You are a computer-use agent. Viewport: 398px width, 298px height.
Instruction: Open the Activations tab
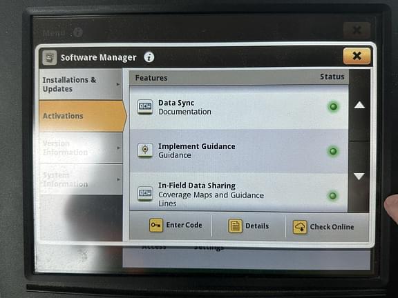coord(82,116)
